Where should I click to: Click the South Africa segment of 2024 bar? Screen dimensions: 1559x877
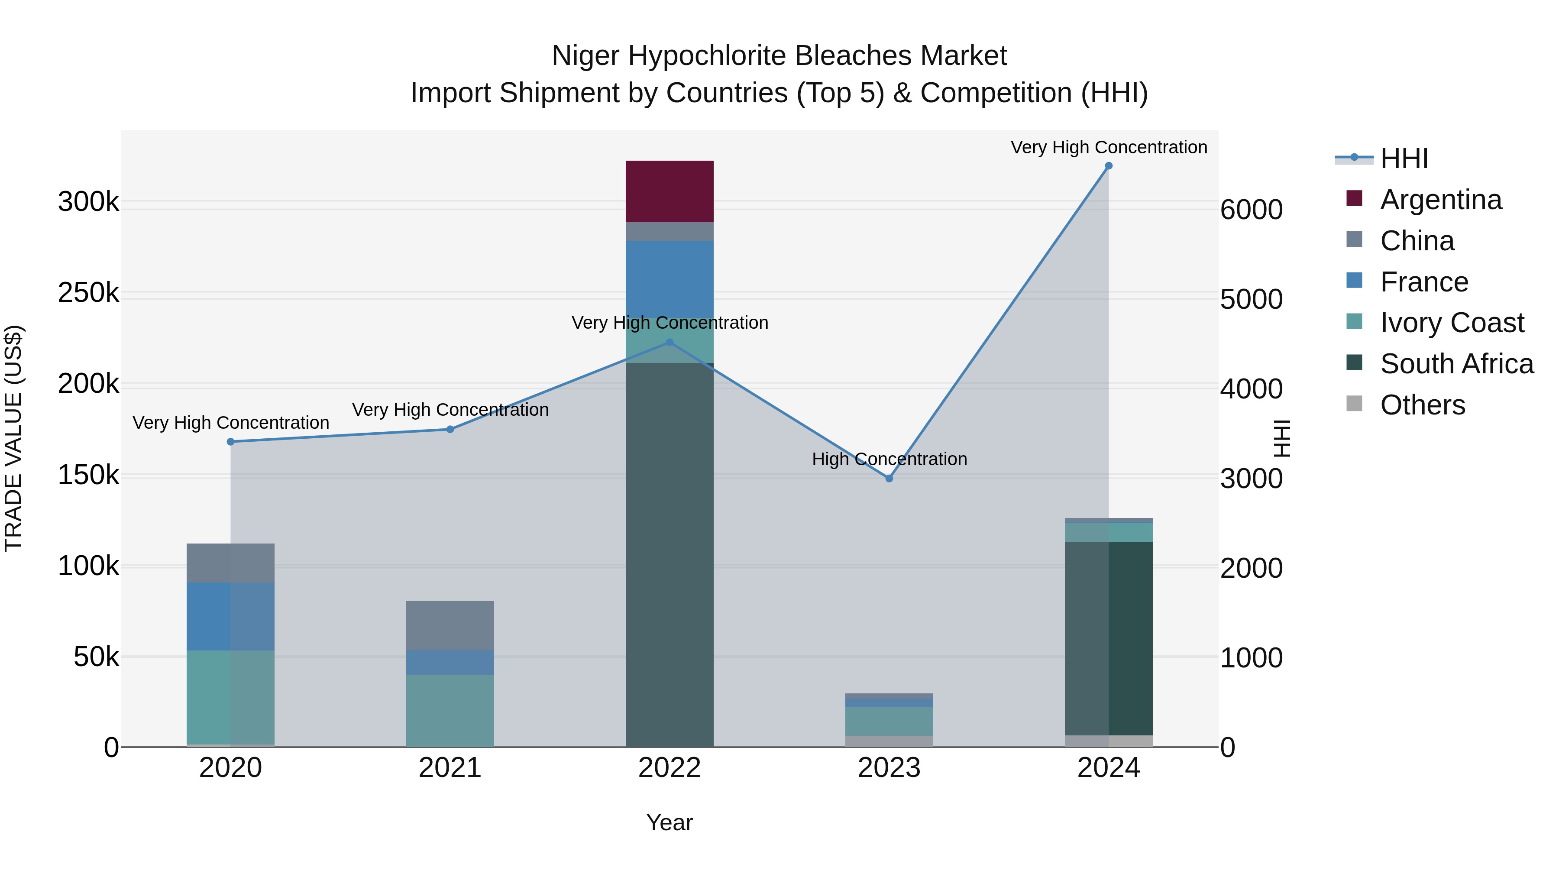coord(1109,638)
